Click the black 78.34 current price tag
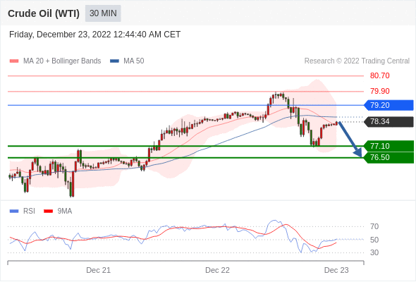This screenshot has height=282, width=416. click(x=389, y=122)
